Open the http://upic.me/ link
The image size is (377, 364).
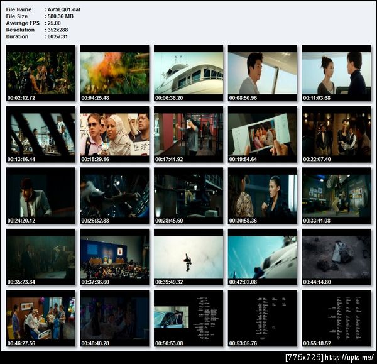(x=349, y=358)
